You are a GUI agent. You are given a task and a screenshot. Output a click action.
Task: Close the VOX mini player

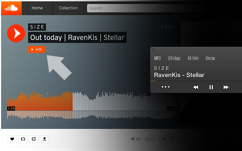[x=153, y=50]
